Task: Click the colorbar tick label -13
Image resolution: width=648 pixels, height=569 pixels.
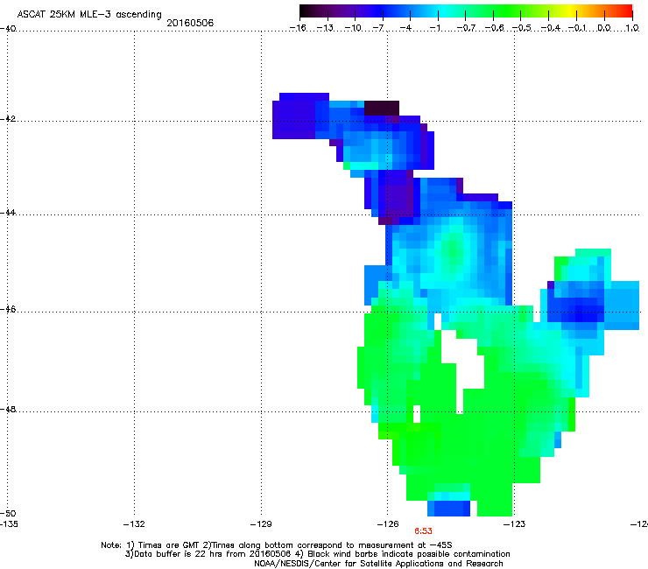Action: 325,28
